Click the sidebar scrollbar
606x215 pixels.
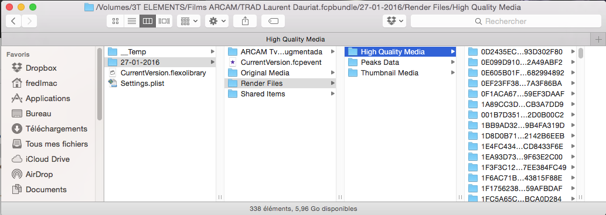point(100,84)
